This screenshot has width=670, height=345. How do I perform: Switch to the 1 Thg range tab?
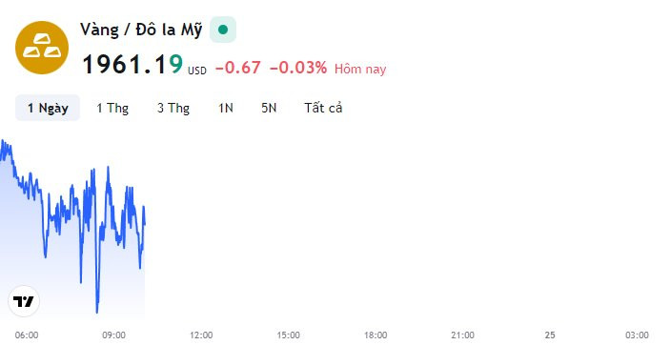click(112, 108)
